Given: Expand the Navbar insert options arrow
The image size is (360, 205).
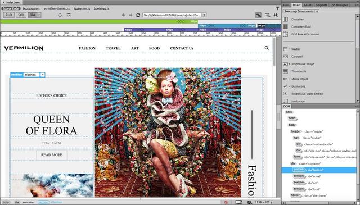Looking at the screenshot, I should (289, 49).
